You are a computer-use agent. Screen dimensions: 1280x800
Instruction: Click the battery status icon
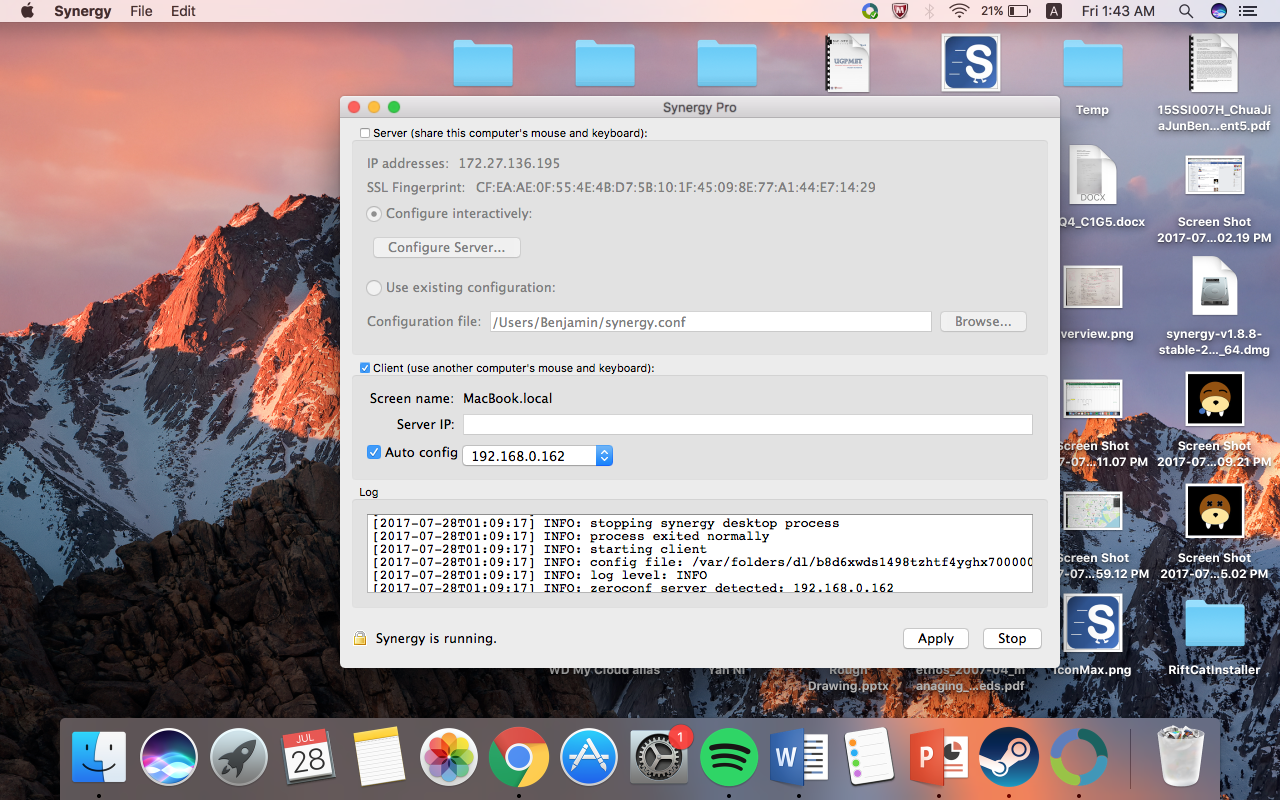point(1019,11)
